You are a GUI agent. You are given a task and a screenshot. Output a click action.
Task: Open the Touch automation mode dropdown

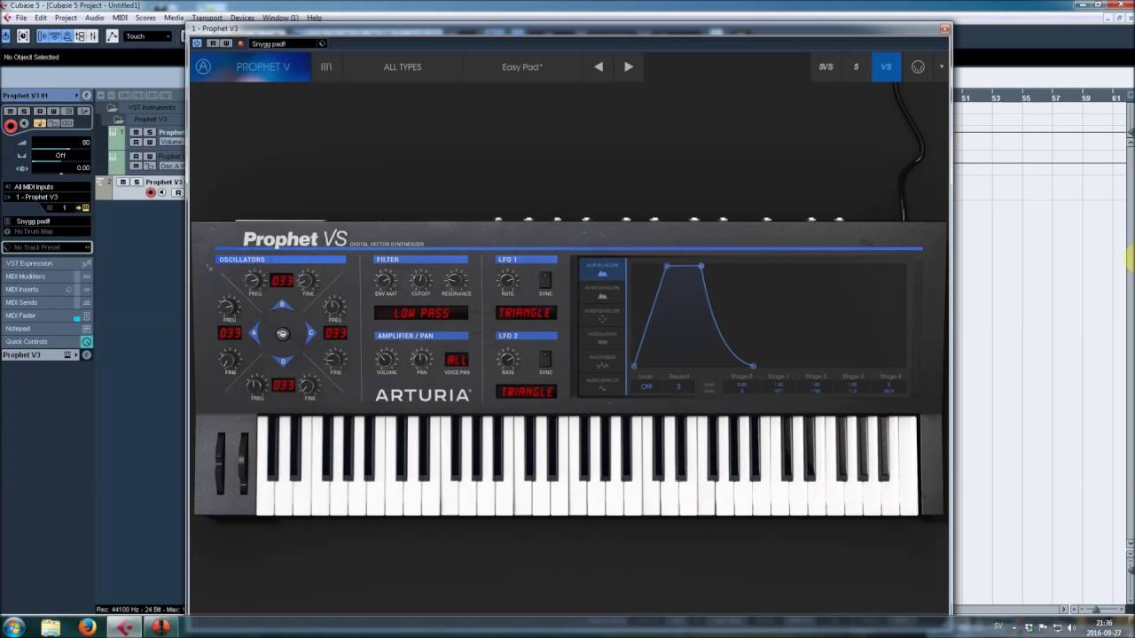click(146, 36)
